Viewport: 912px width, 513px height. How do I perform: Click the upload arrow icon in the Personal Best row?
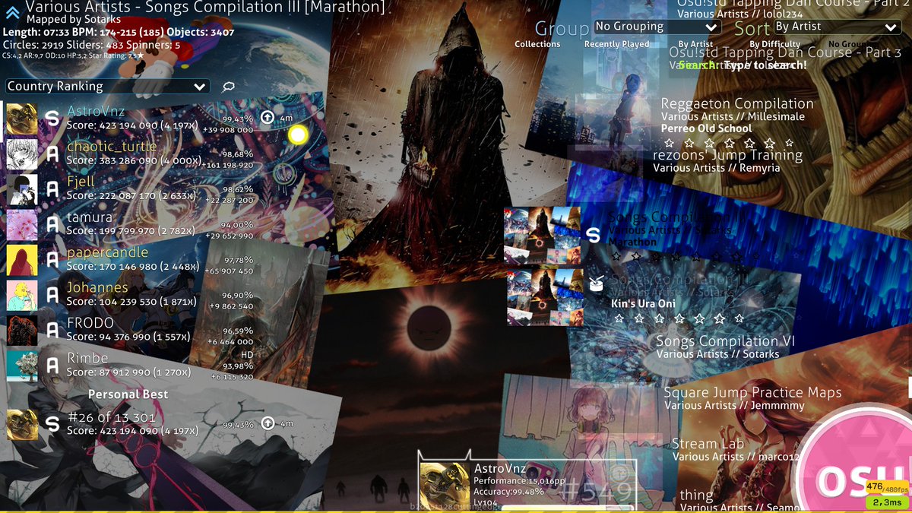(268, 423)
